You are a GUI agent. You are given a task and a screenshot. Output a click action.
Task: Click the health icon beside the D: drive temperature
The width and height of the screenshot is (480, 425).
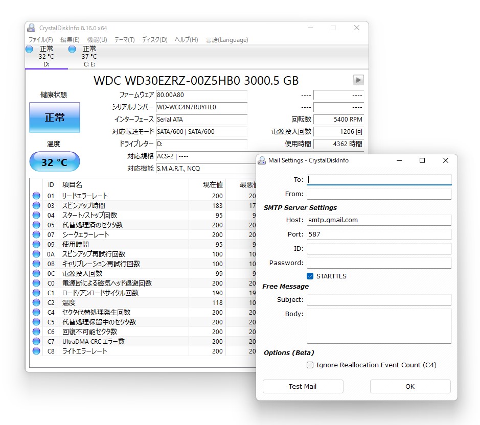pos(29,49)
